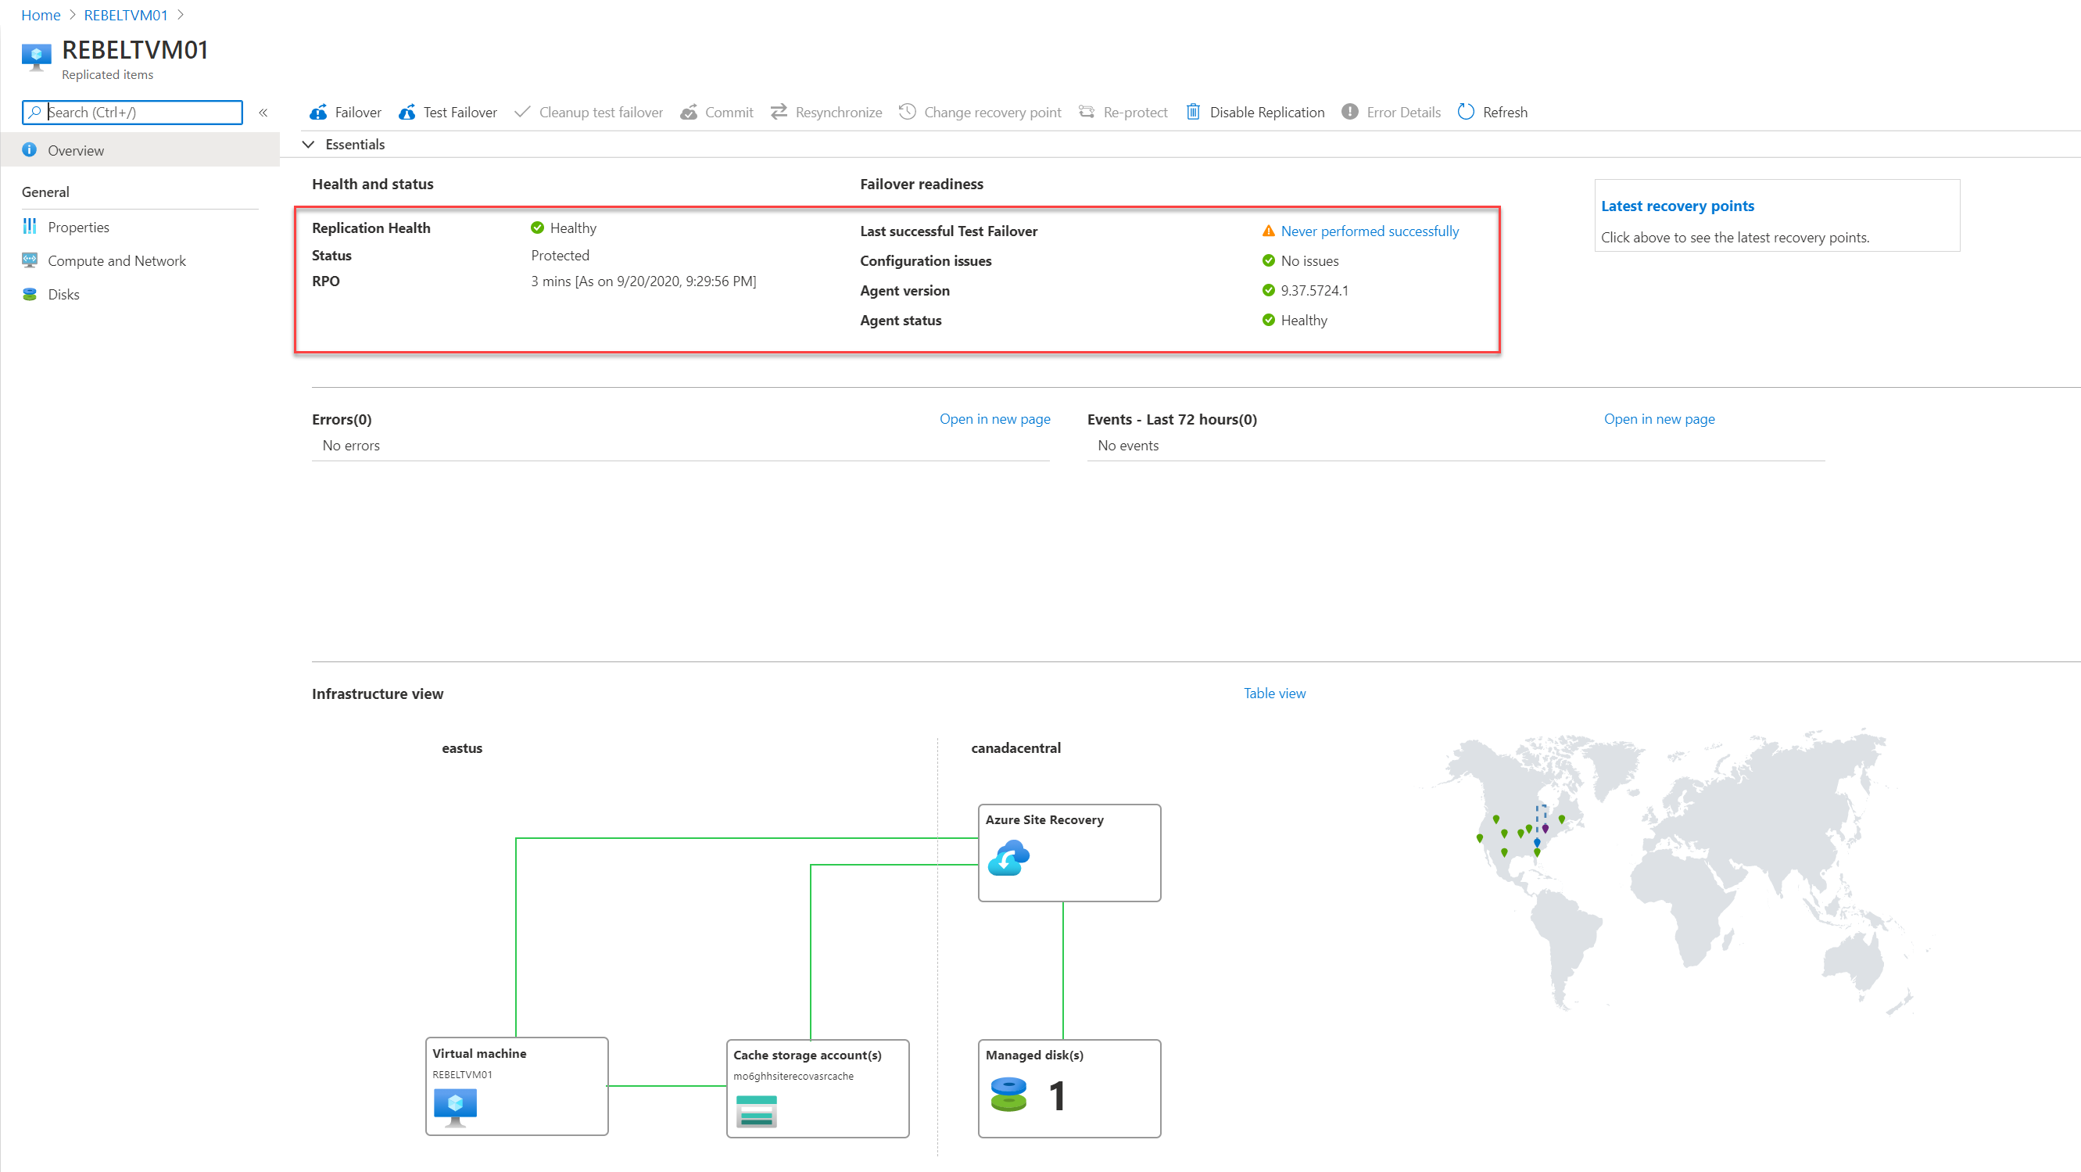Click the green check beside Replication Health Healthy
Screen dimensions: 2081x1172
coord(537,228)
